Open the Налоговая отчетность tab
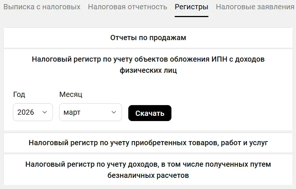This screenshot has height=189, width=296. 128,7
